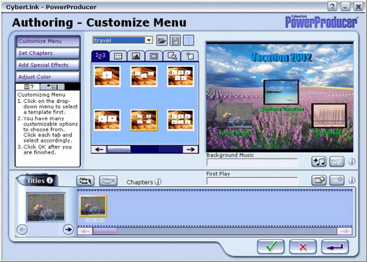Open the First Play info icon
This screenshot has width=367, height=262.
click(352, 181)
